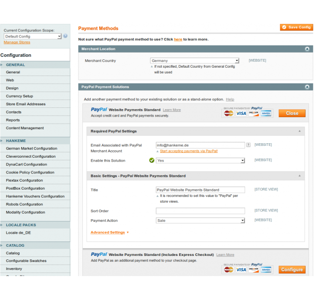Open Catalog configuration tab

point(35,253)
